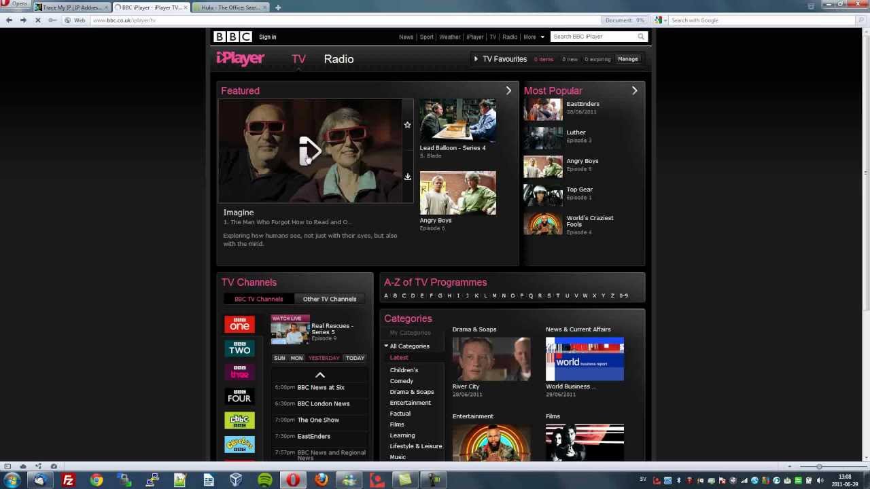Click the iPlayer logo
The image size is (870, 489).
pos(240,58)
